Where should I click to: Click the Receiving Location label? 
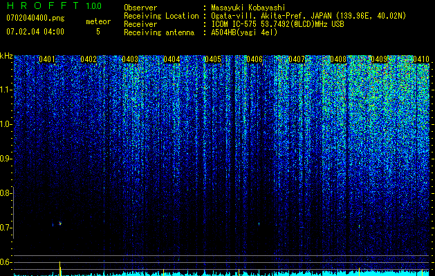click(x=161, y=16)
